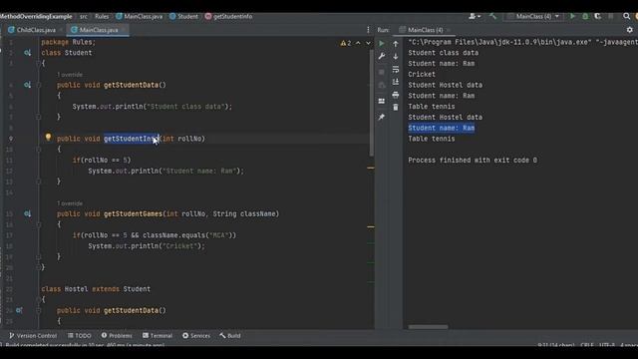Open Version Control tool window
Screen dimensions: 638x359
click(x=33, y=336)
